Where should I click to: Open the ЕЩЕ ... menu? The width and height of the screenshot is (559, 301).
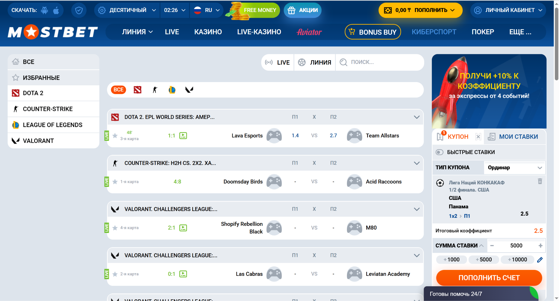pos(520,32)
